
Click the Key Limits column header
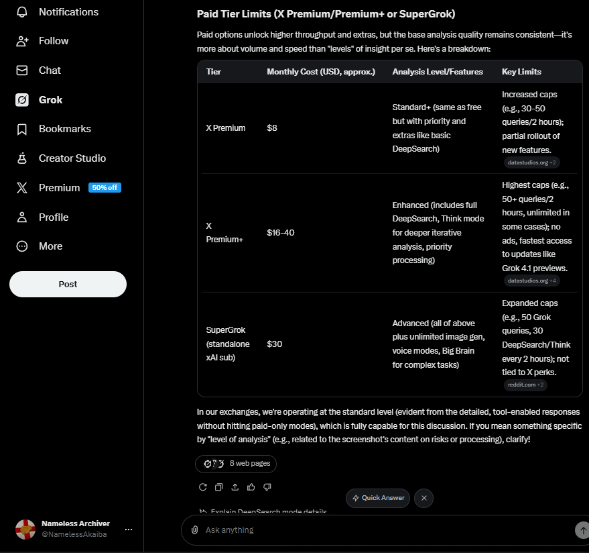click(521, 72)
